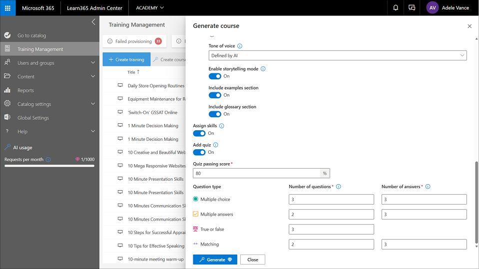Screen dimensions: 479x269
Task: Expand the Content section
Action: [x=93, y=76]
